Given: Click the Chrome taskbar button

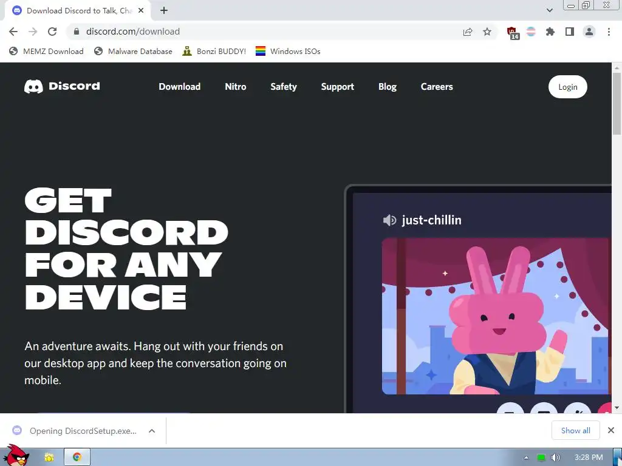Looking at the screenshot, I should click(x=77, y=458).
